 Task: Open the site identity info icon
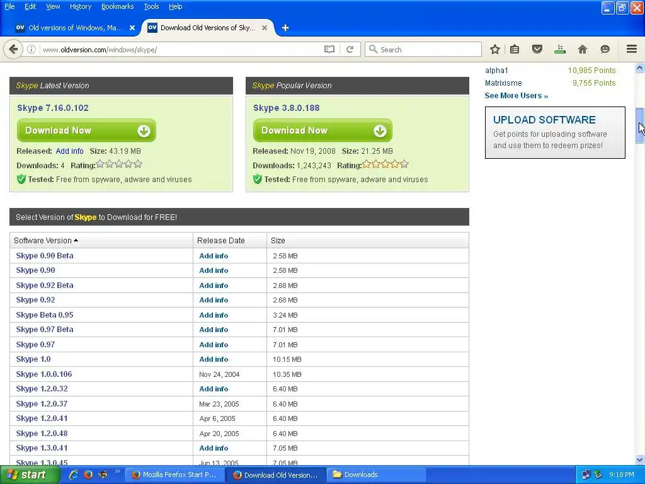(x=31, y=49)
